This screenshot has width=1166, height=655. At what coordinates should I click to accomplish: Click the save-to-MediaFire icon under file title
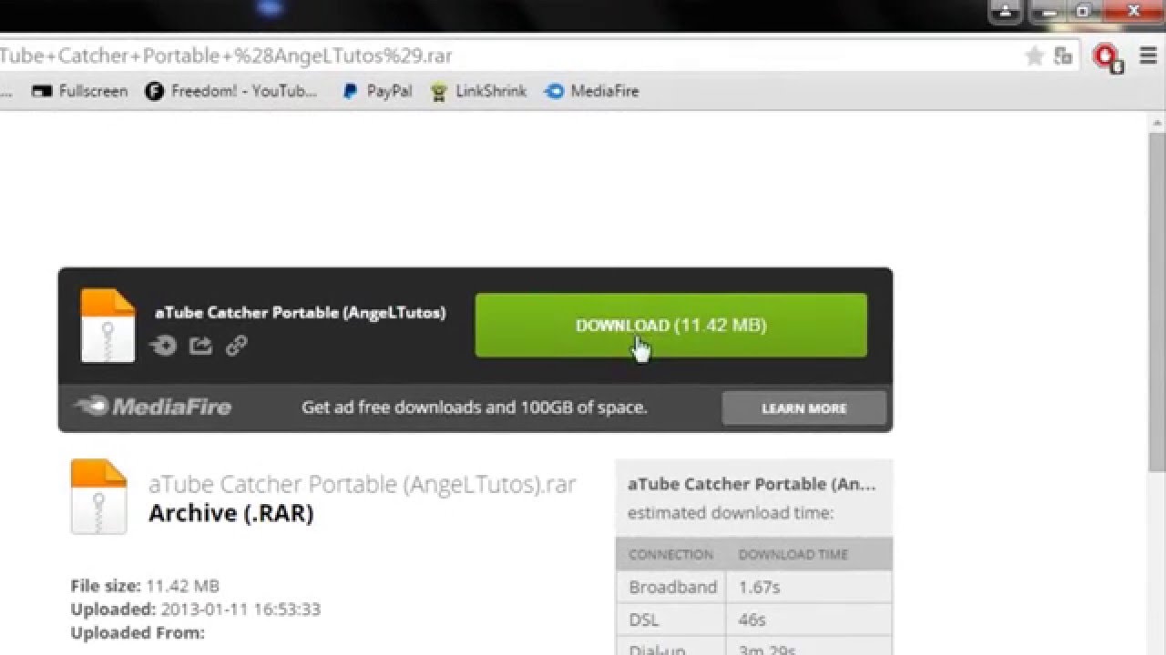(x=163, y=346)
